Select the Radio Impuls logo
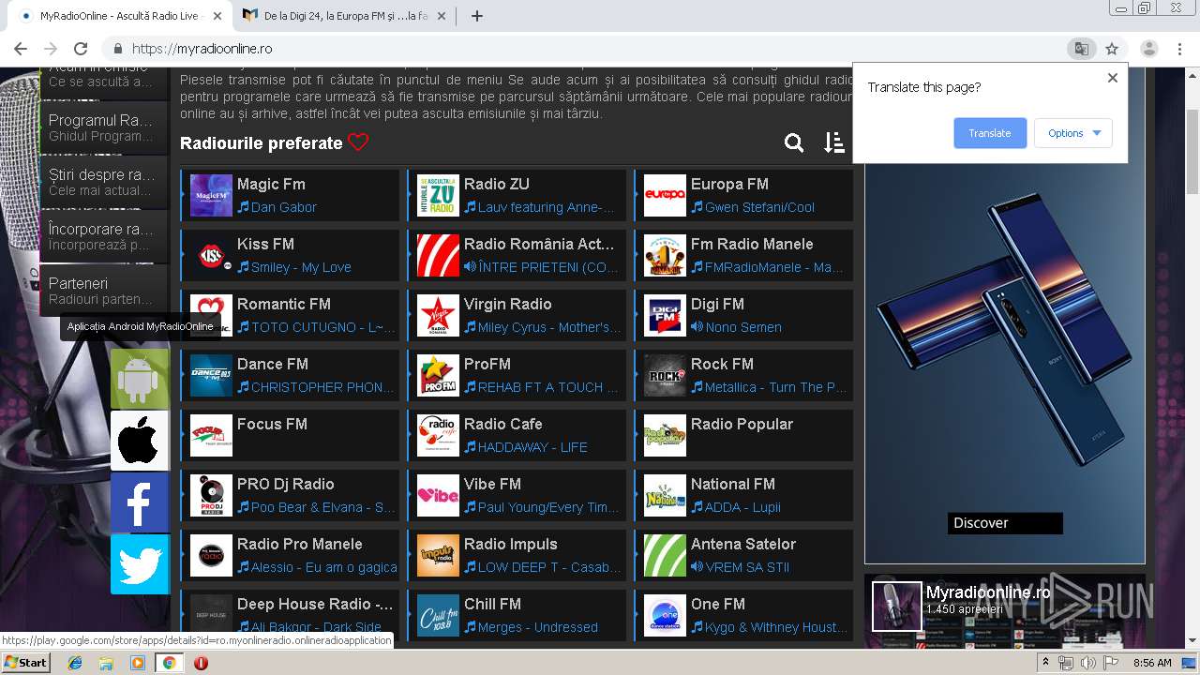Image resolution: width=1200 pixels, height=675 pixels. 438,555
